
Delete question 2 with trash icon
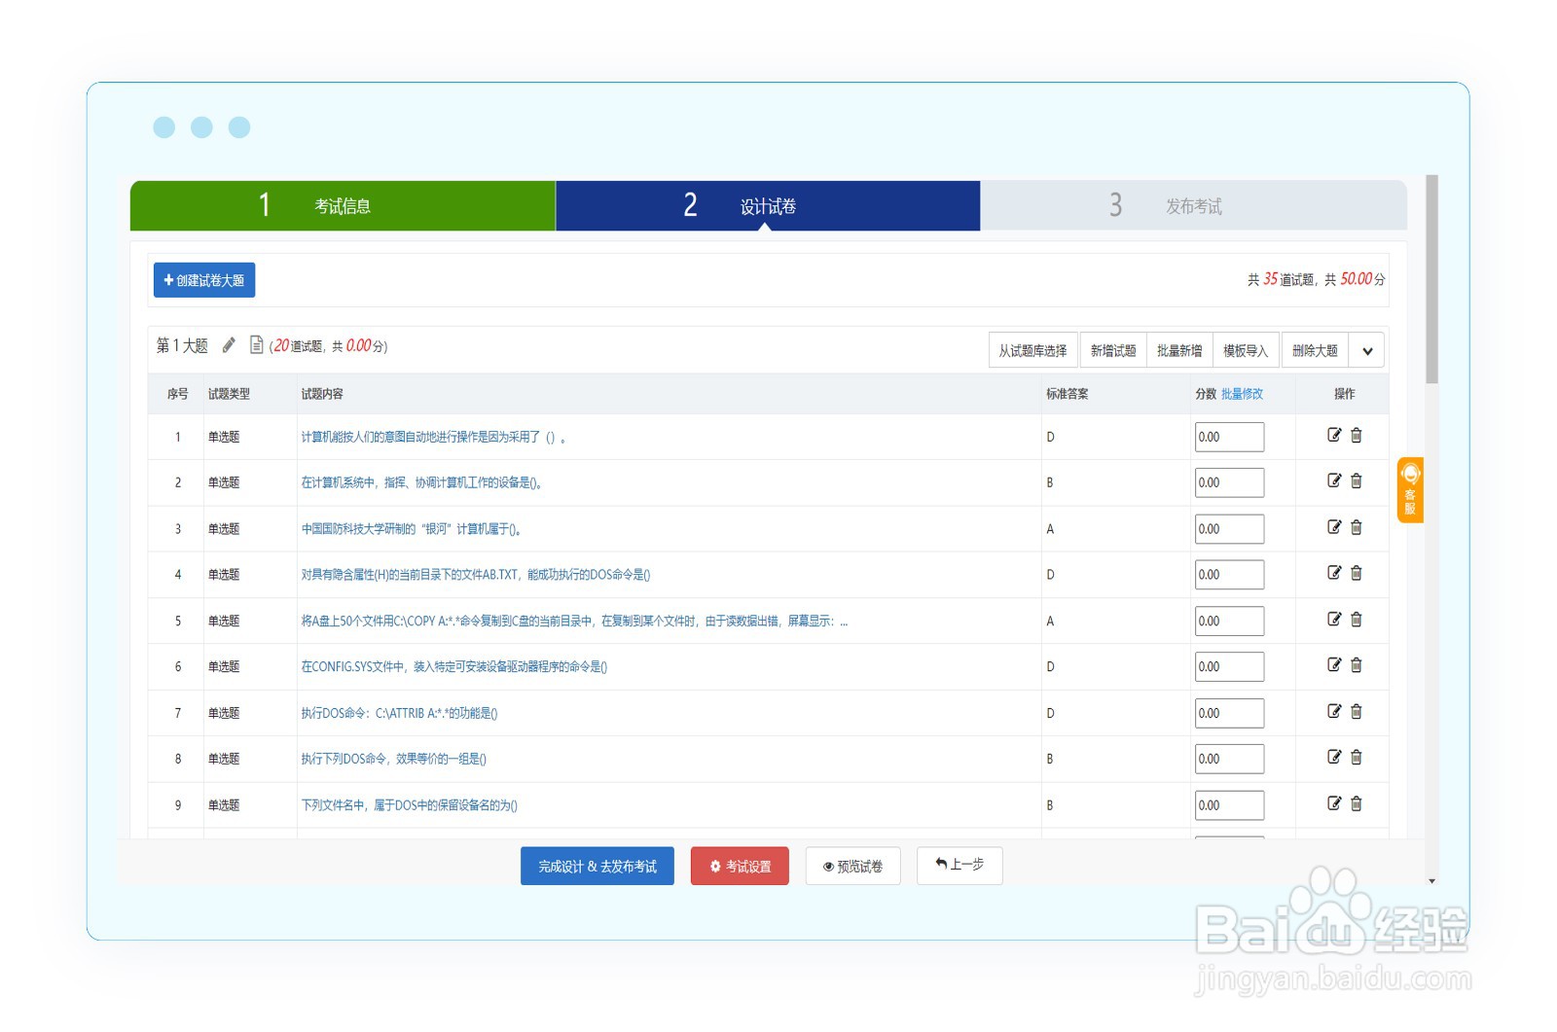pyautogui.click(x=1356, y=480)
